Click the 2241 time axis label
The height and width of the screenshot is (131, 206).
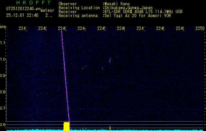pos(23,28)
